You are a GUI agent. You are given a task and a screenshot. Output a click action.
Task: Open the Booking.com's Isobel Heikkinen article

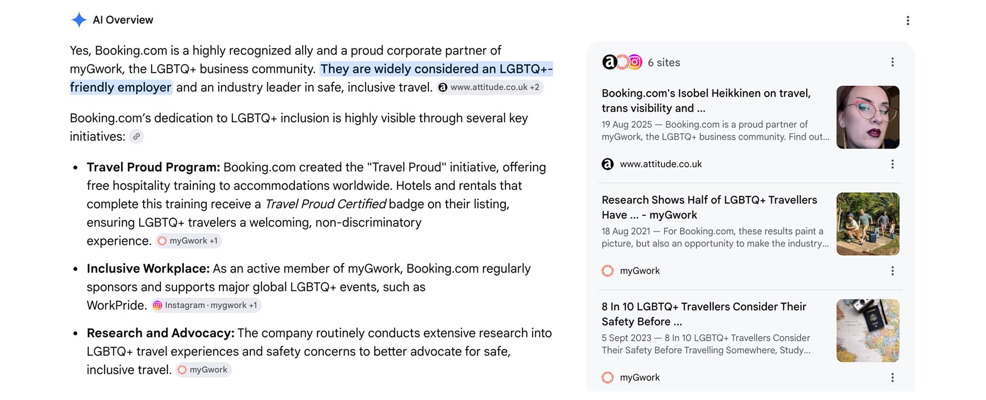(x=706, y=100)
